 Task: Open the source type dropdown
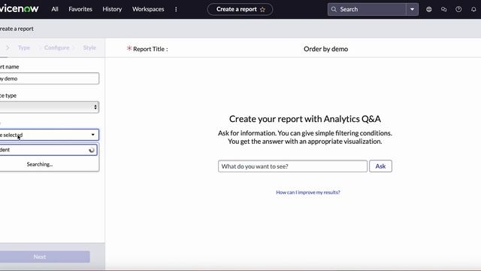(49, 107)
